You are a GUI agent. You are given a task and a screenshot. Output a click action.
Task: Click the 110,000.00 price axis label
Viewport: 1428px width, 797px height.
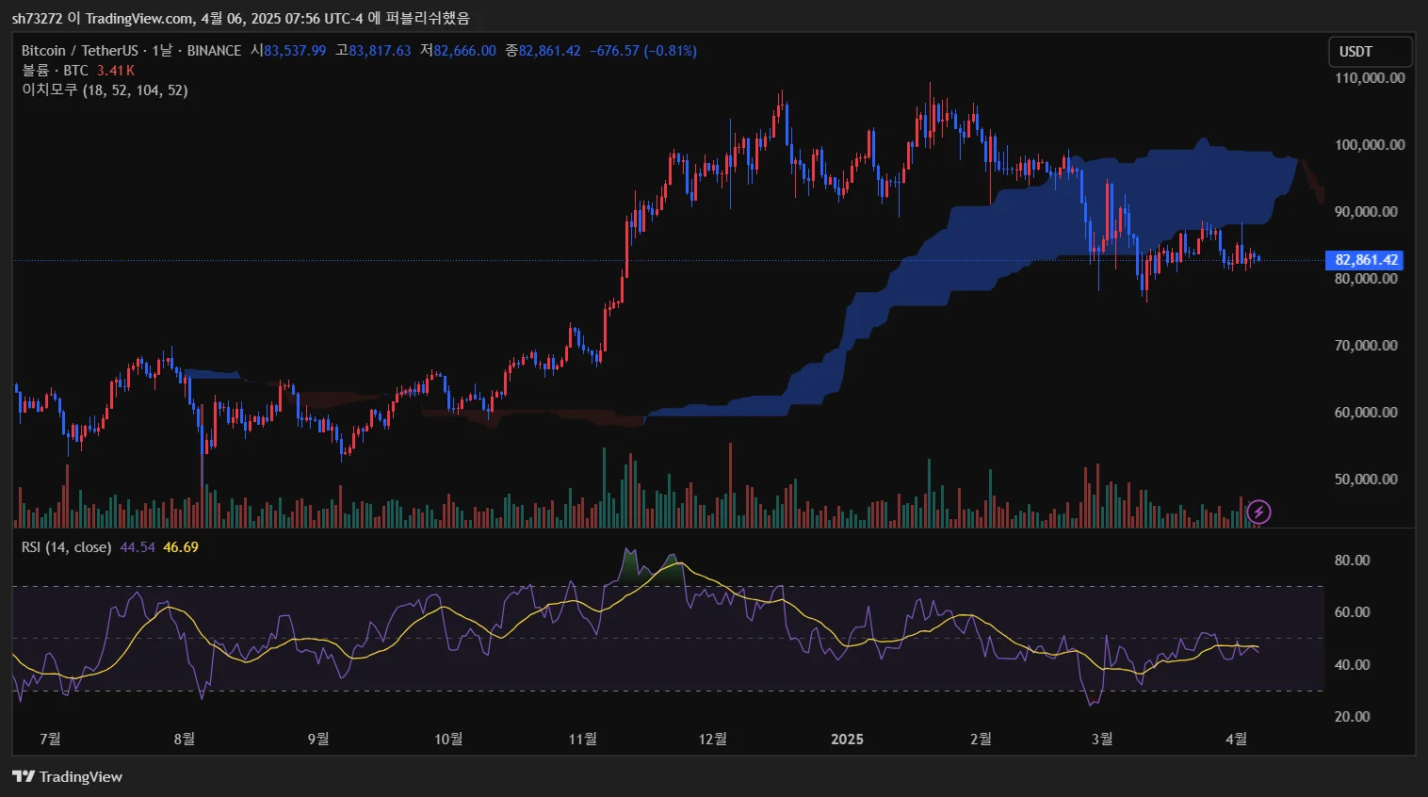point(1370,78)
